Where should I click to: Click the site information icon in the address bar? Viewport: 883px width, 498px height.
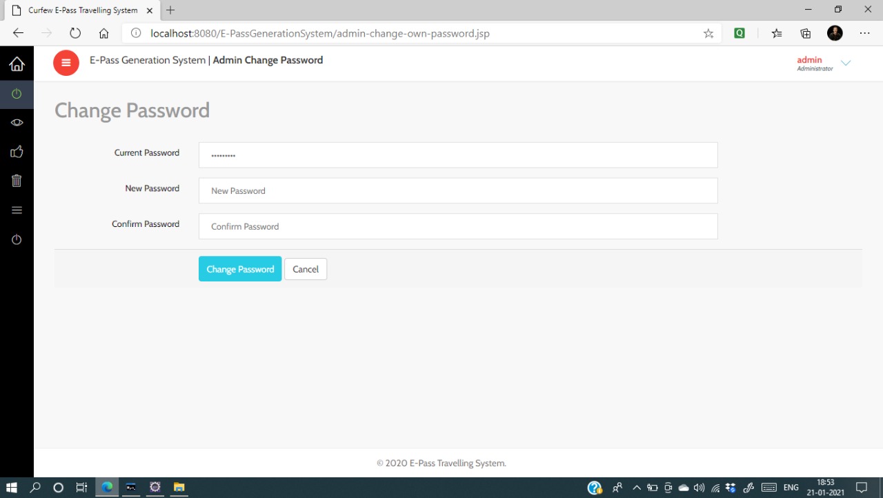pyautogui.click(x=136, y=33)
